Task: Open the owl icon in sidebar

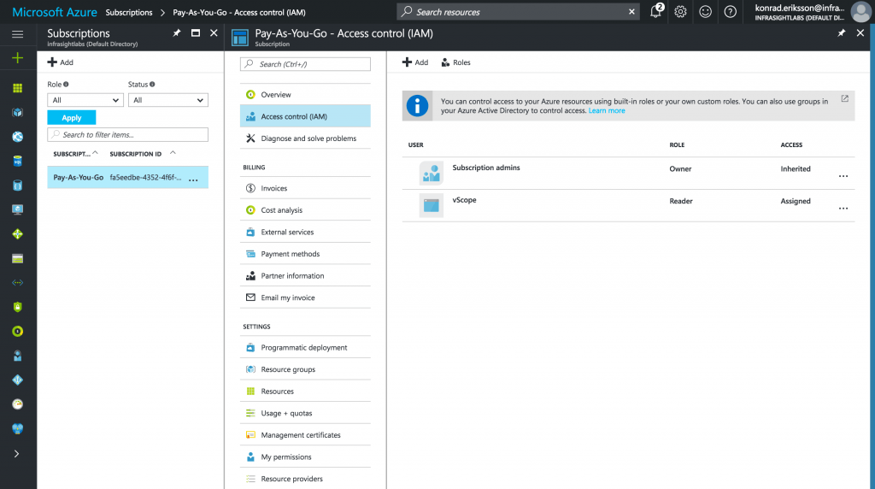Action: point(17,428)
